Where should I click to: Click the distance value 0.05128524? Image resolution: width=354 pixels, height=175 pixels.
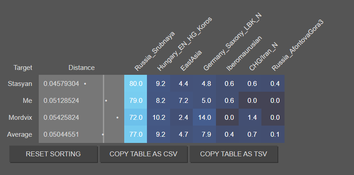61,101
